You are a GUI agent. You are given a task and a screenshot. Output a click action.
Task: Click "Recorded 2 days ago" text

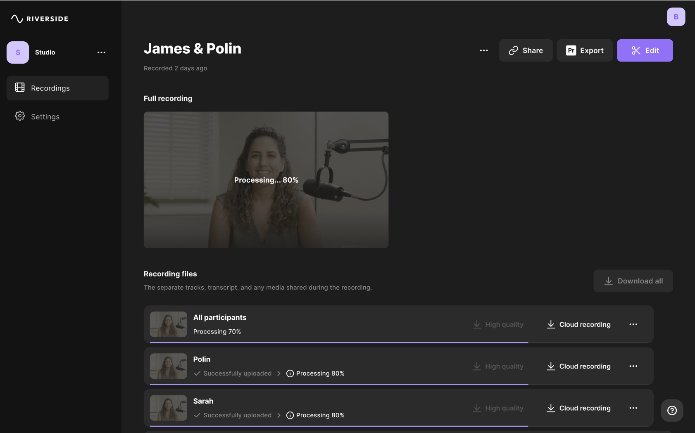176,68
